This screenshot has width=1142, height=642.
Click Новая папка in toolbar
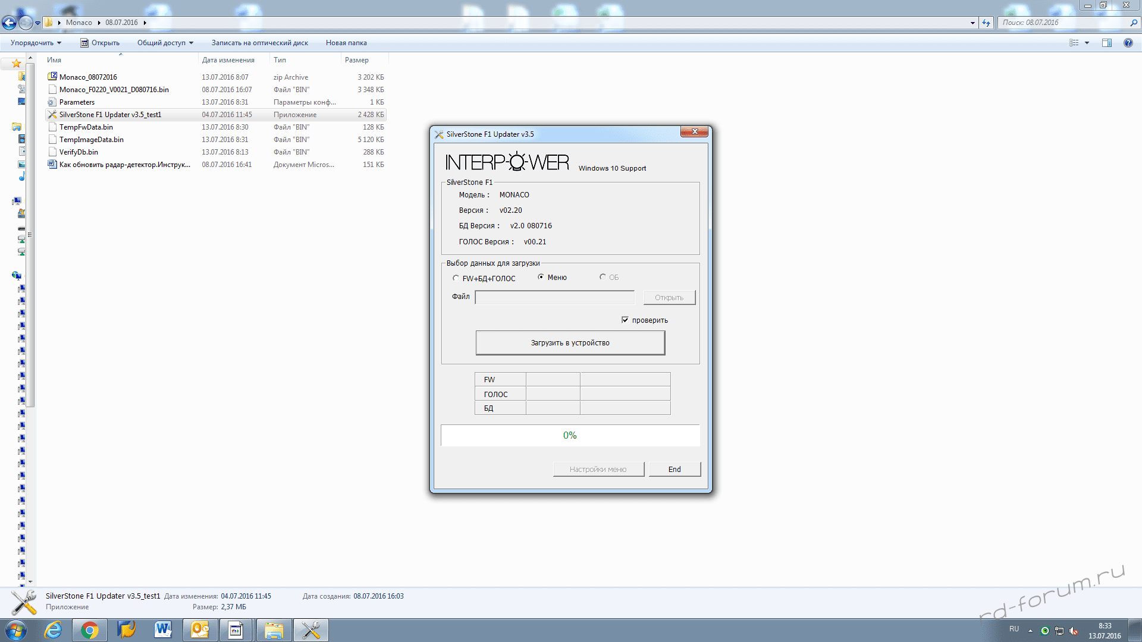(x=346, y=43)
